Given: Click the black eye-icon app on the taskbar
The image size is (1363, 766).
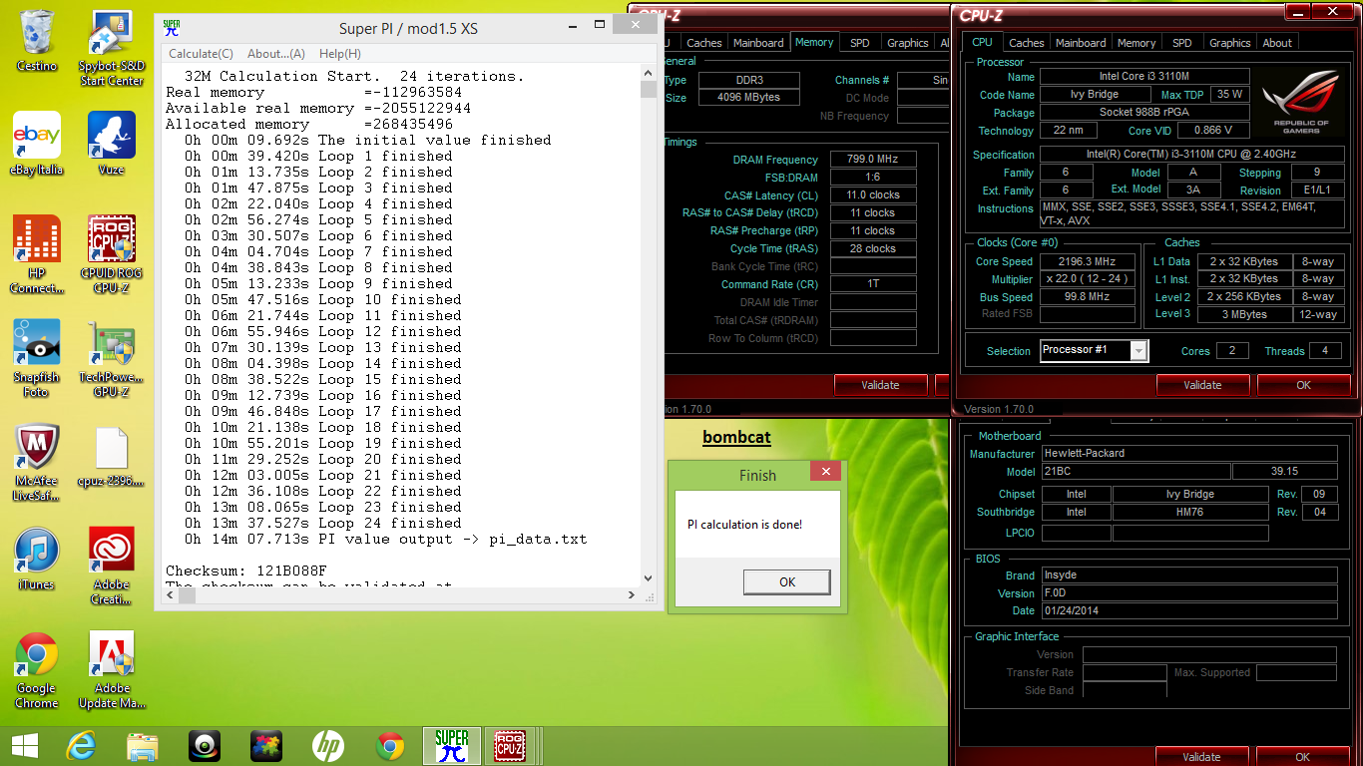Looking at the screenshot, I should (205, 745).
